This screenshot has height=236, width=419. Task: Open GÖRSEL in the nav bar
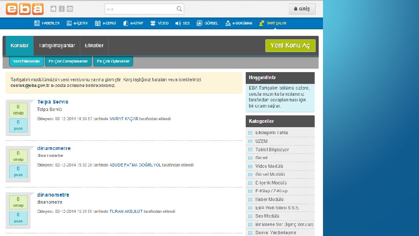click(207, 23)
